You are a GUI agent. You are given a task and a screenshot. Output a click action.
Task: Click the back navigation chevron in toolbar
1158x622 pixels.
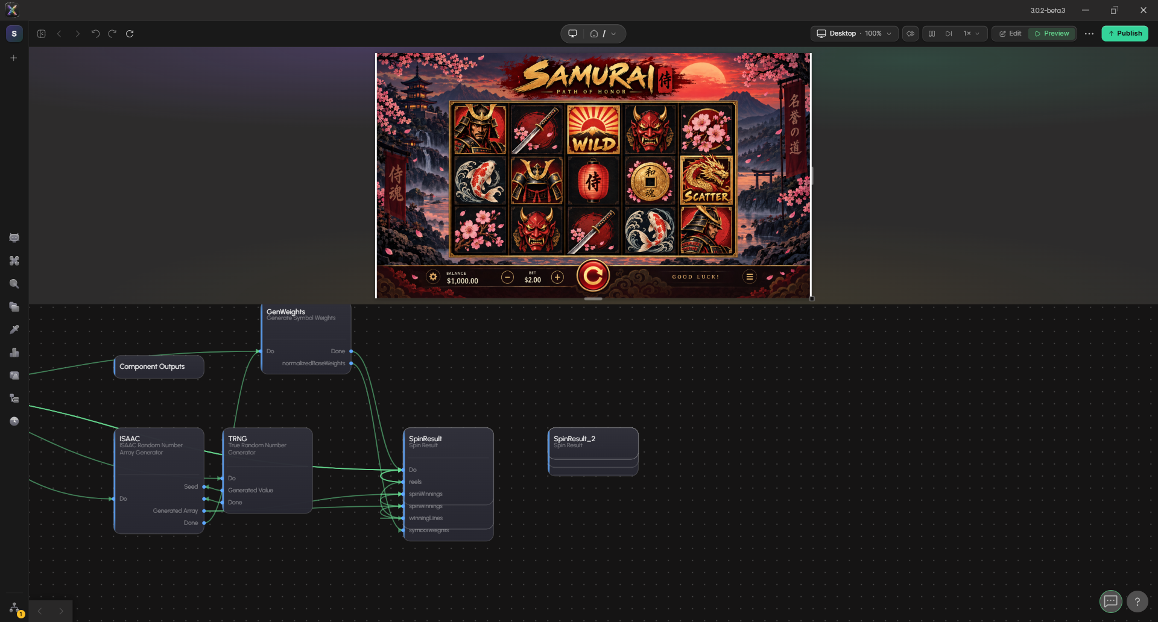pos(59,34)
